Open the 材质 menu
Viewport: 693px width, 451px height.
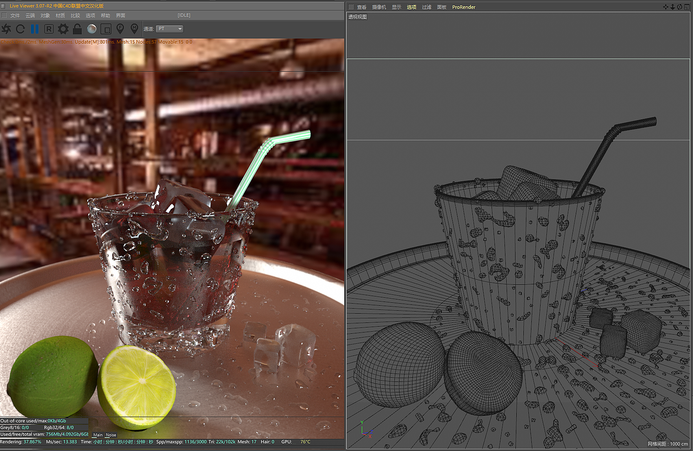click(x=61, y=16)
